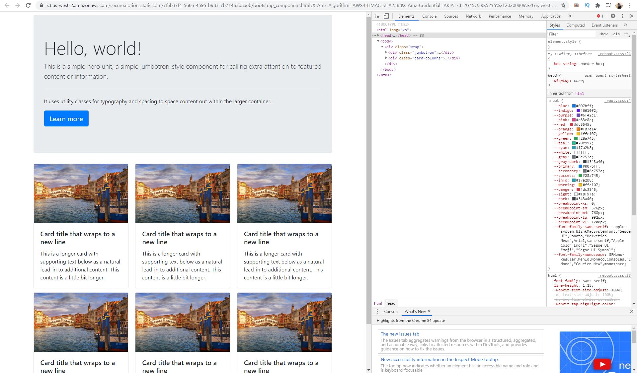This screenshot has width=637, height=373.
Task: Open the Sources tab
Action: (451, 16)
